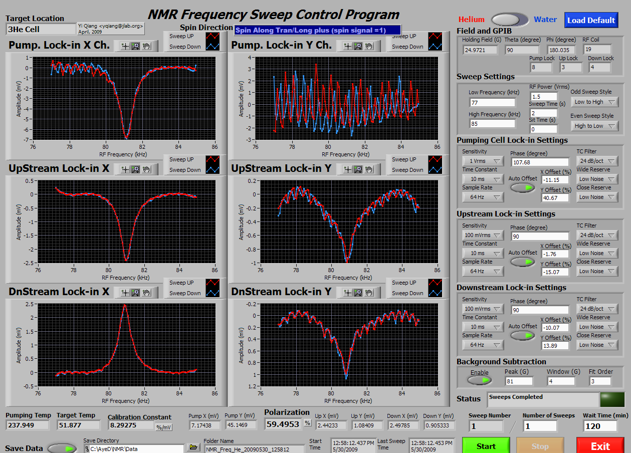Select pan hand tool on UpStream Lock-in X graph
The height and width of the screenshot is (453, 631).
point(146,169)
